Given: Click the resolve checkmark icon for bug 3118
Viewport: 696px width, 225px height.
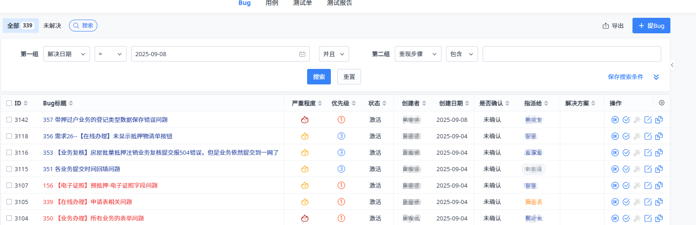Looking at the screenshot, I should [626, 136].
